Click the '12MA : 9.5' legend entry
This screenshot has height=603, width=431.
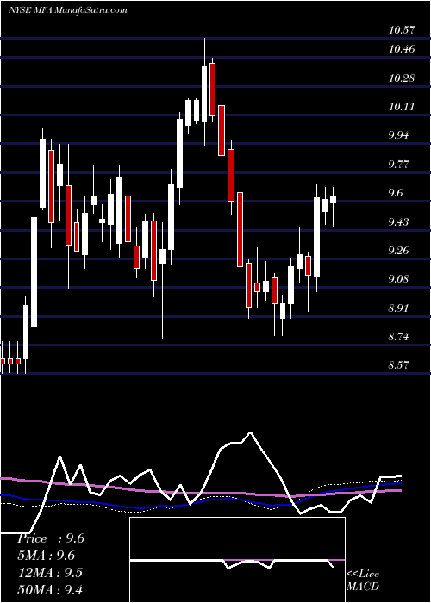tap(51, 573)
